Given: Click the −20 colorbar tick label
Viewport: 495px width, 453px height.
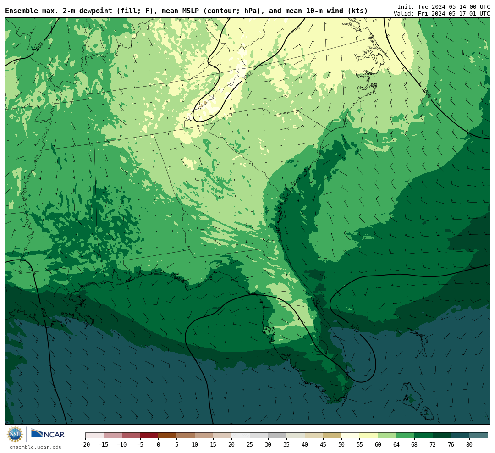Looking at the screenshot, I should point(85,445).
